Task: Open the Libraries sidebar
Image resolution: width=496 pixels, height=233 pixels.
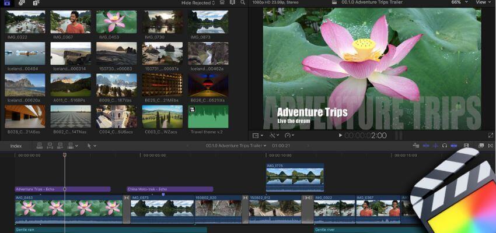Action: (x=7, y=3)
